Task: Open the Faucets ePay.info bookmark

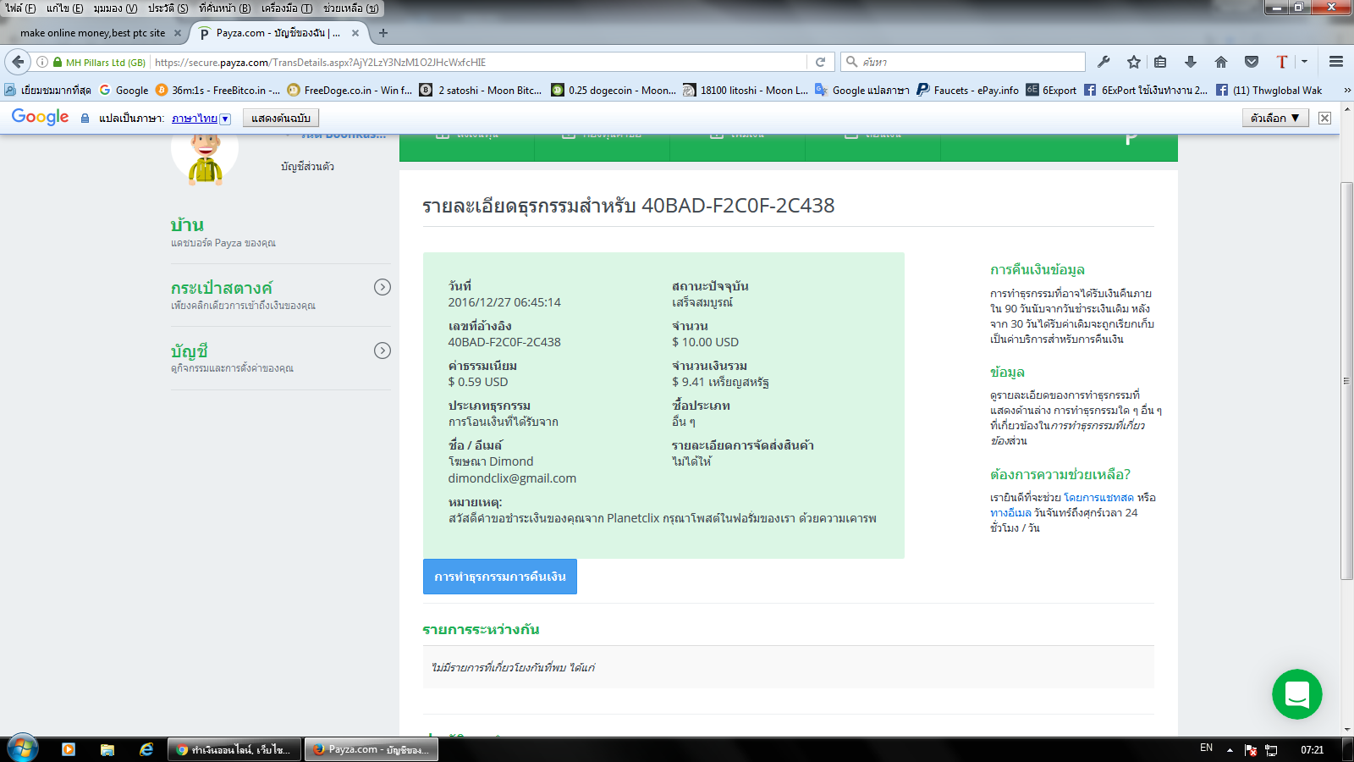Action: tap(967, 90)
